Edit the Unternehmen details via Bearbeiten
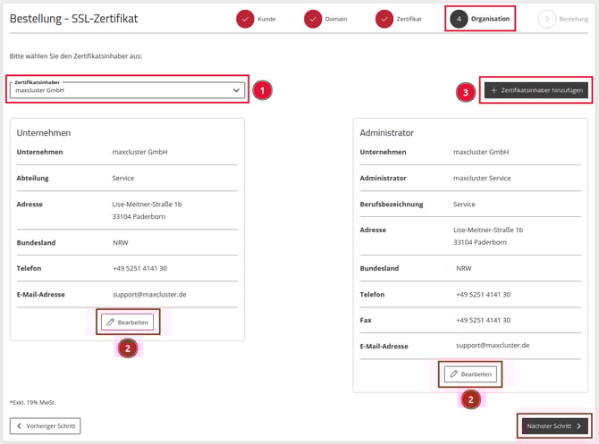Screen dimensions: 599x444 point(127,322)
